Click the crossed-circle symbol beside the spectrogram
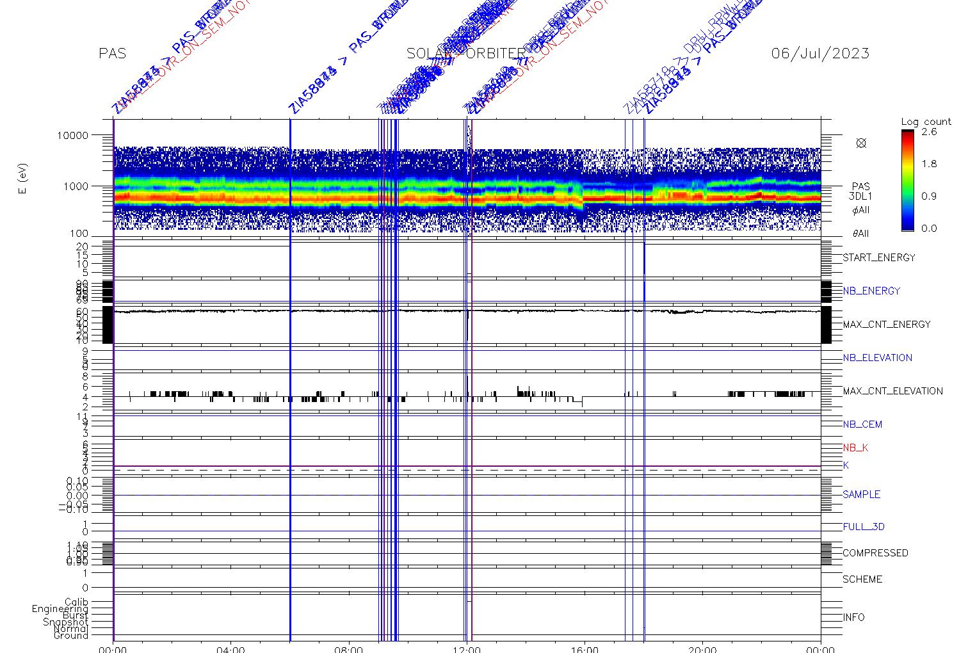The height and width of the screenshot is (653, 968). coord(861,143)
